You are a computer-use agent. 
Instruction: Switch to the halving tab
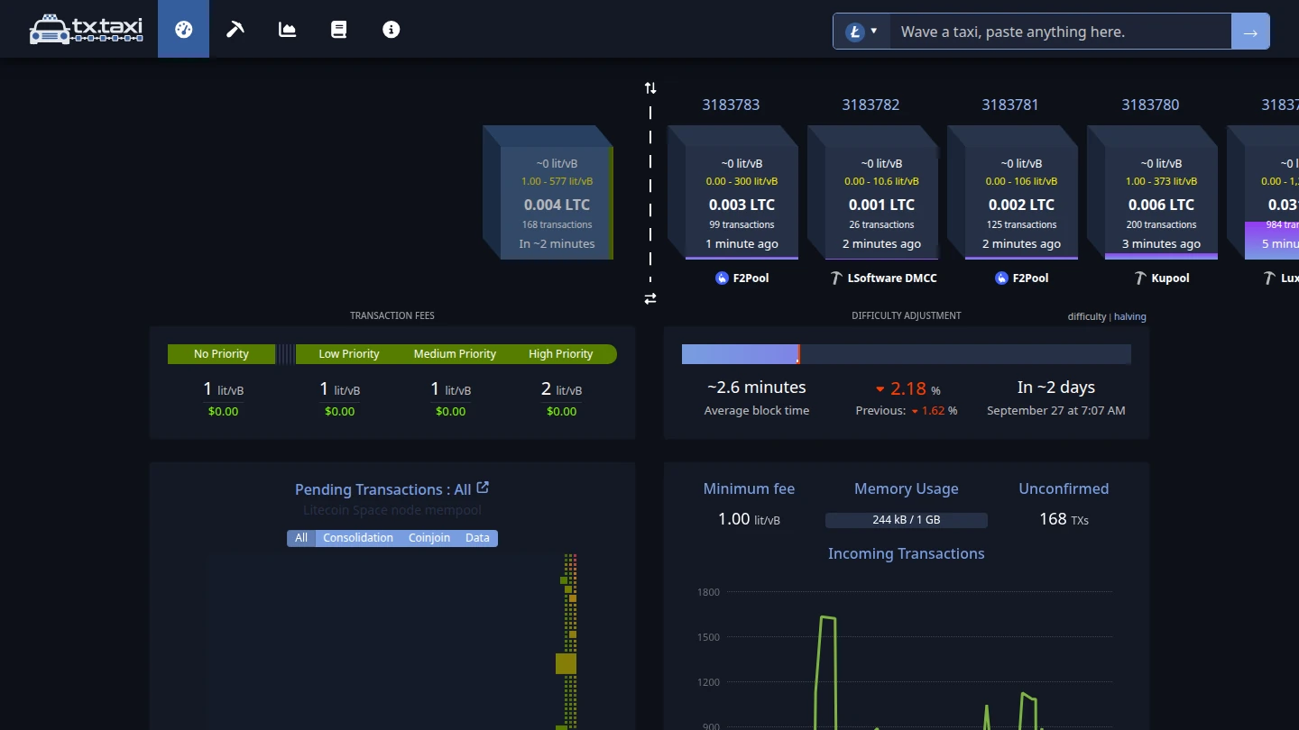click(x=1130, y=316)
